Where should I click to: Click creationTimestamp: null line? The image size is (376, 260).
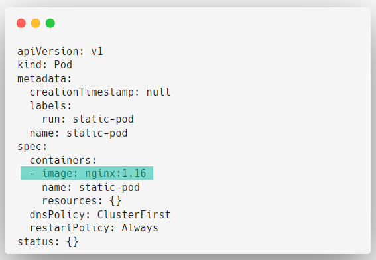[x=100, y=92]
